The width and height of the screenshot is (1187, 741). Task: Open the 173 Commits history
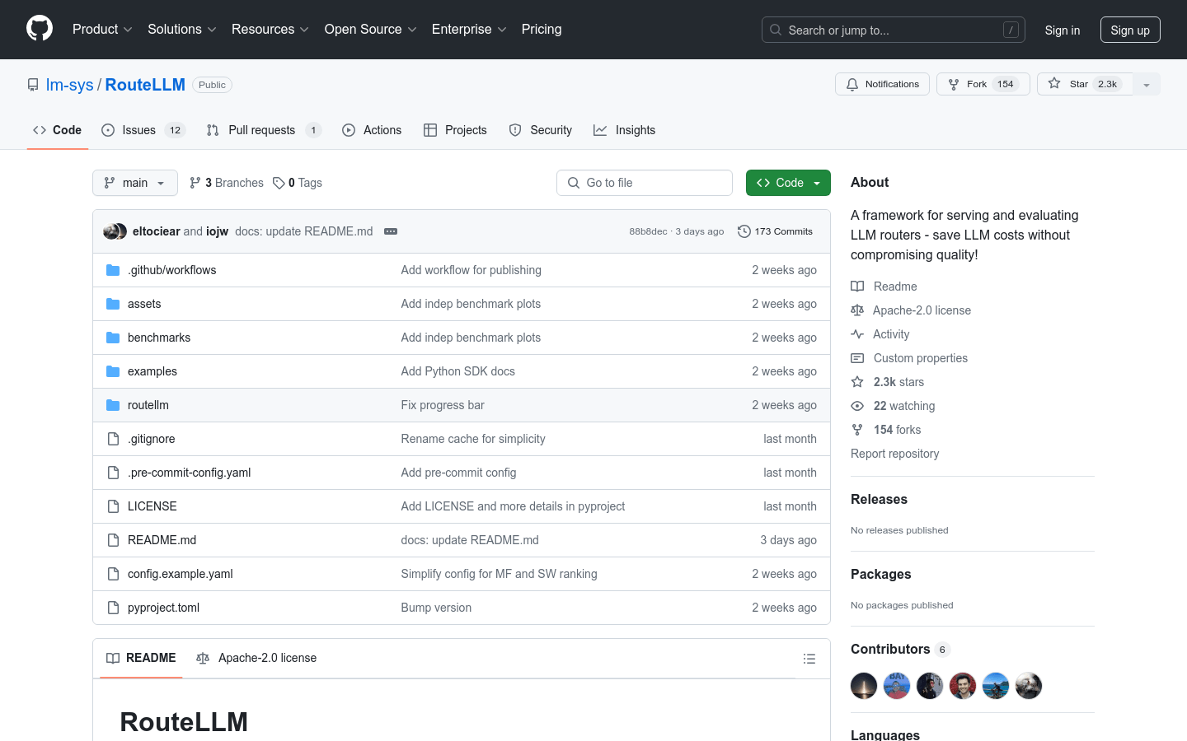coord(775,231)
